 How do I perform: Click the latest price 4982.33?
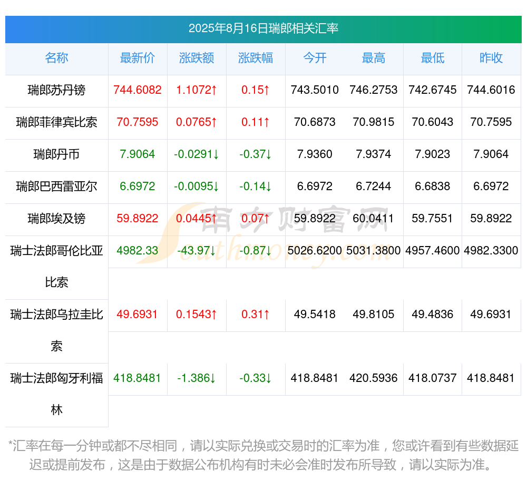point(138,251)
